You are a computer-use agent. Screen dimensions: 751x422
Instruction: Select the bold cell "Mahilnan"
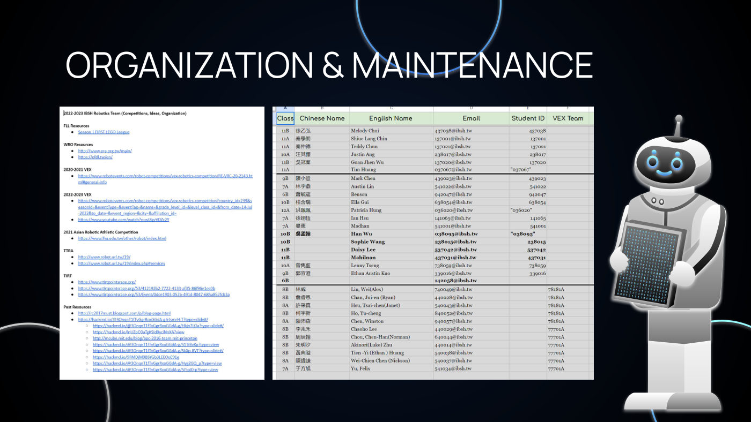391,258
